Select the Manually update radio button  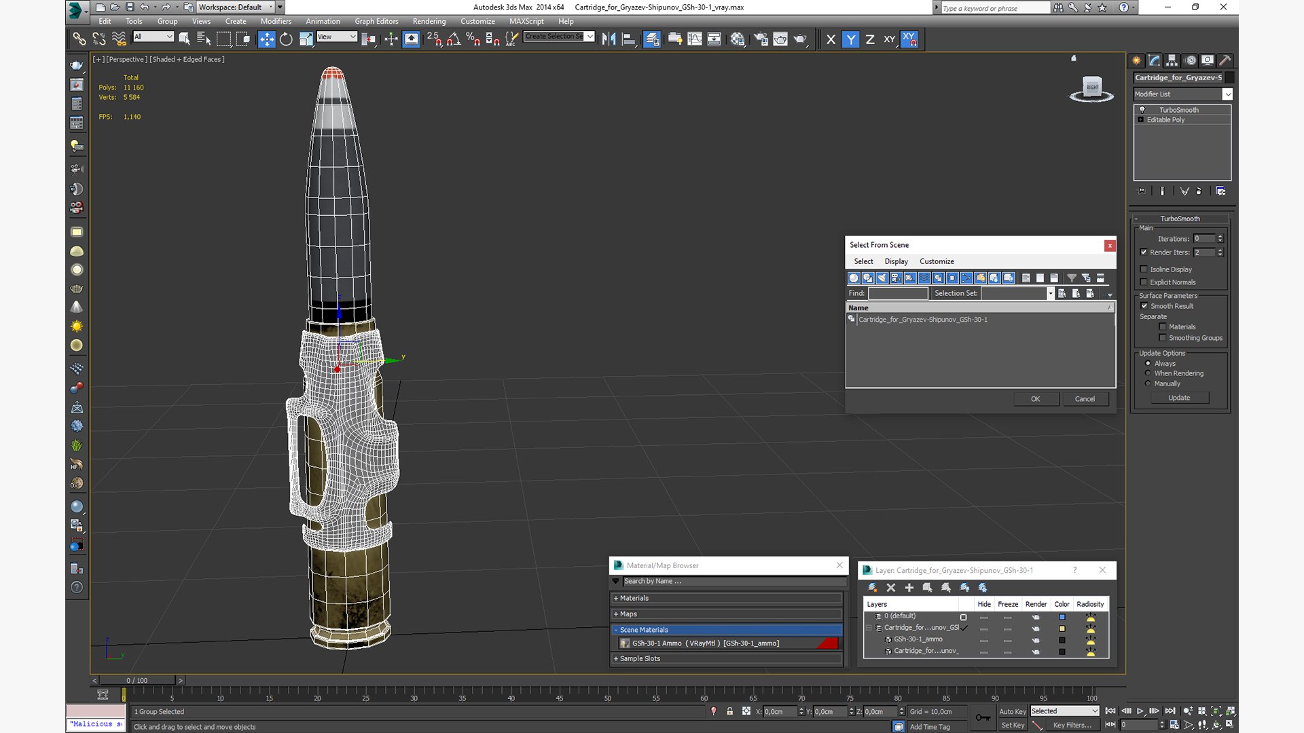pos(1148,383)
